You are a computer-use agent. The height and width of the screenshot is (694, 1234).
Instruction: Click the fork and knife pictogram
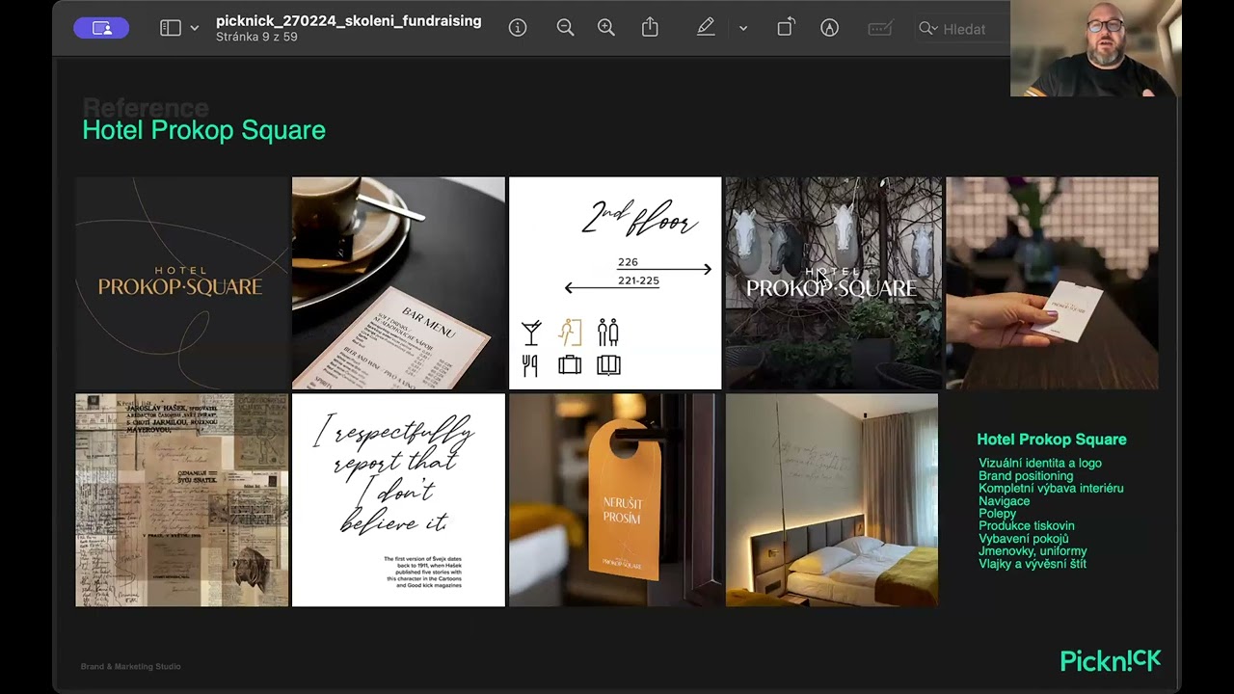530,365
